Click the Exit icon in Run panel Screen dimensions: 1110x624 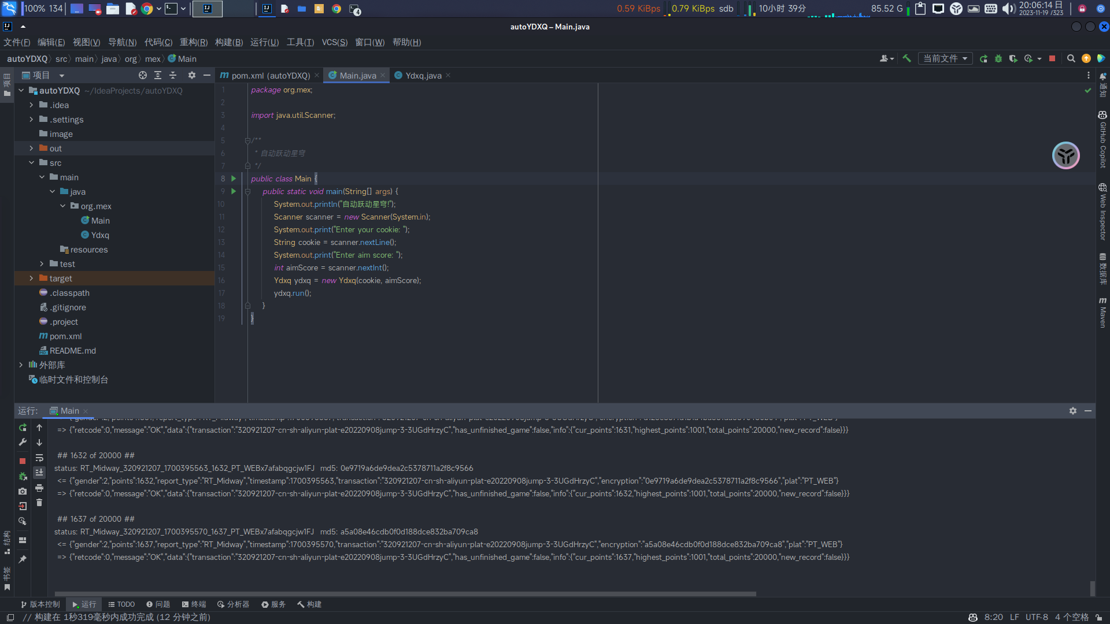click(x=23, y=506)
